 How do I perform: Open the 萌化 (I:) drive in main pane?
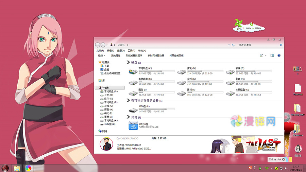coord(151,92)
